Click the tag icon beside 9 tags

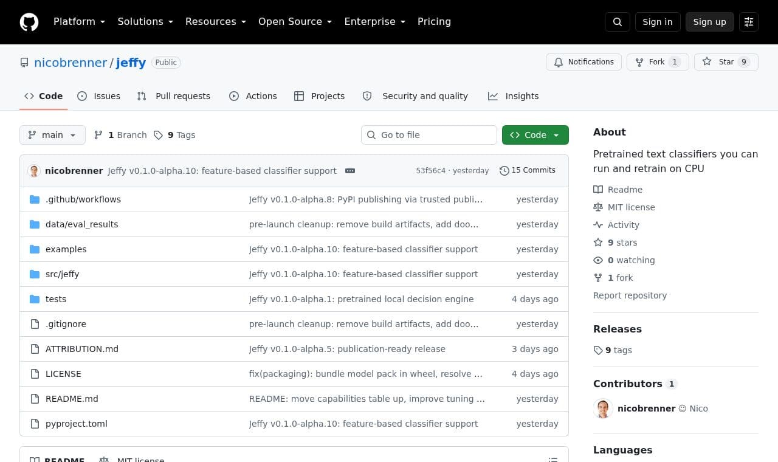pyautogui.click(x=598, y=350)
